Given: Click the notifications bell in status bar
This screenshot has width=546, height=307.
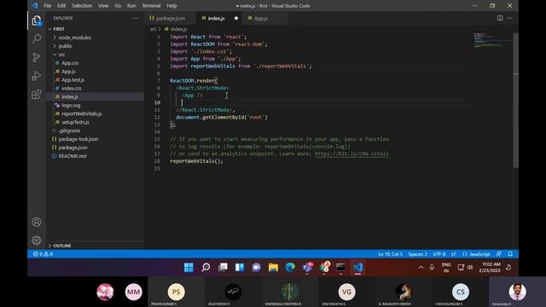Looking at the screenshot, I should tap(510, 254).
